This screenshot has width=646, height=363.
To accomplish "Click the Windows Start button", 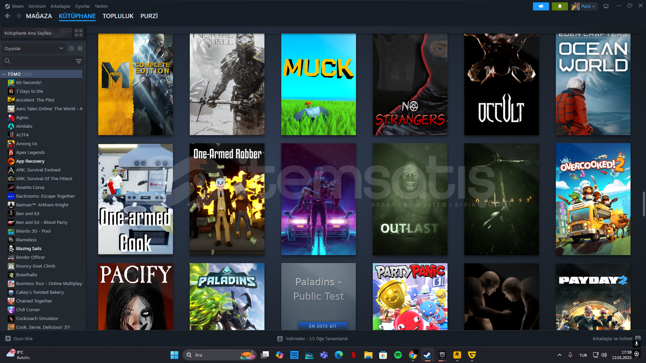I will tap(174, 355).
